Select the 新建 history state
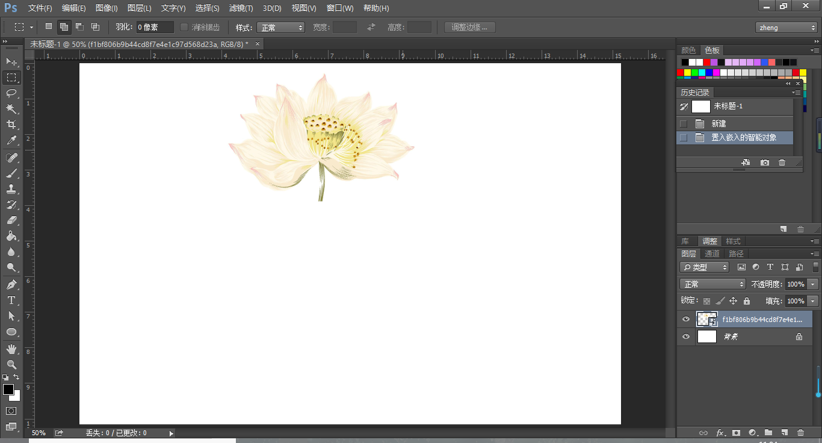The image size is (822, 443). (x=719, y=123)
